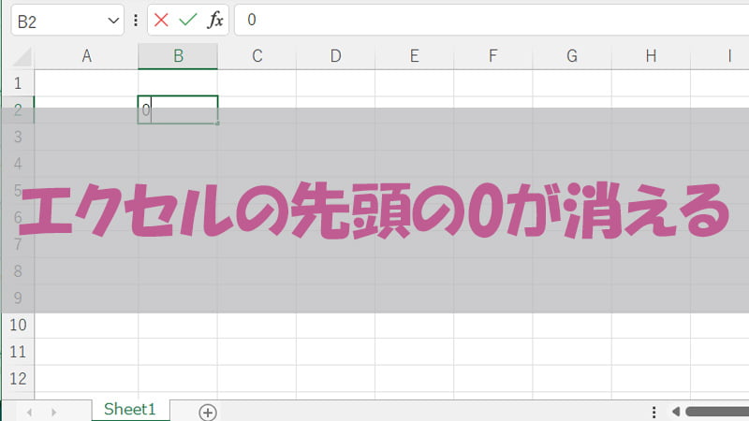Expand the Name Box dropdown arrow
749x421 pixels.
114,20
